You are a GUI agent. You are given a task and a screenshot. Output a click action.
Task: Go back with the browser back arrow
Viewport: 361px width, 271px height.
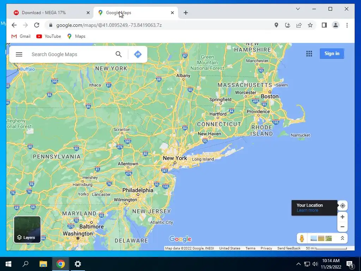(x=14, y=25)
